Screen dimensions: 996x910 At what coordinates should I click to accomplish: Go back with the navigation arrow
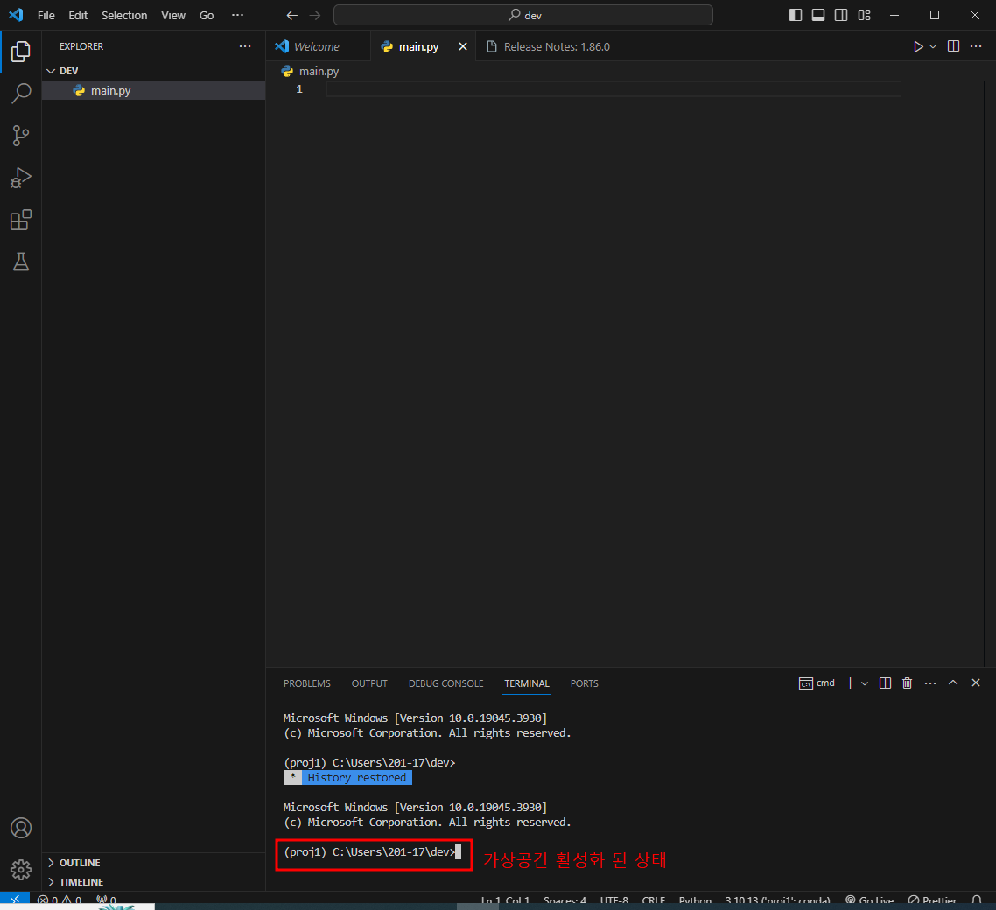[x=291, y=15]
